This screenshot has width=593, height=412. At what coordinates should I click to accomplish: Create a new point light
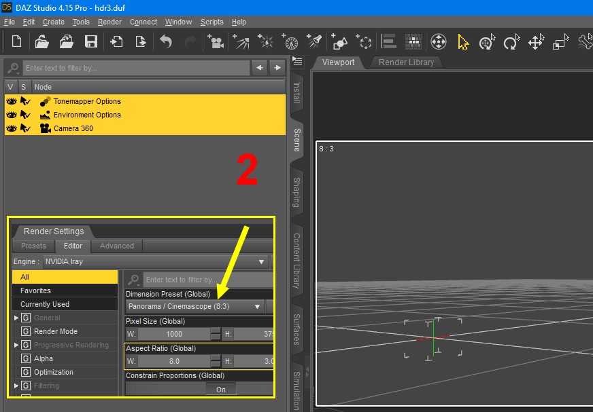click(265, 41)
